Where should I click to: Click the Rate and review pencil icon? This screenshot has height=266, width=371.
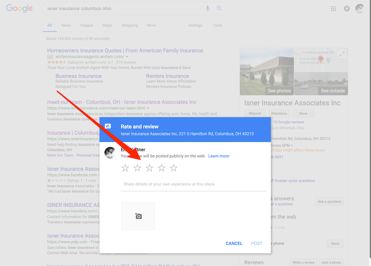pos(108,126)
